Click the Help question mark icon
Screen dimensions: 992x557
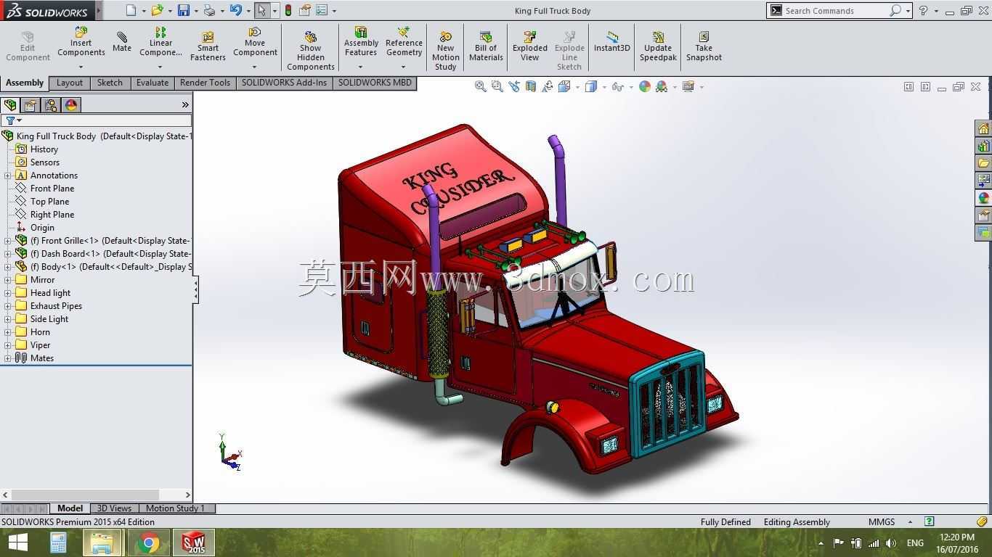pyautogui.click(x=923, y=10)
